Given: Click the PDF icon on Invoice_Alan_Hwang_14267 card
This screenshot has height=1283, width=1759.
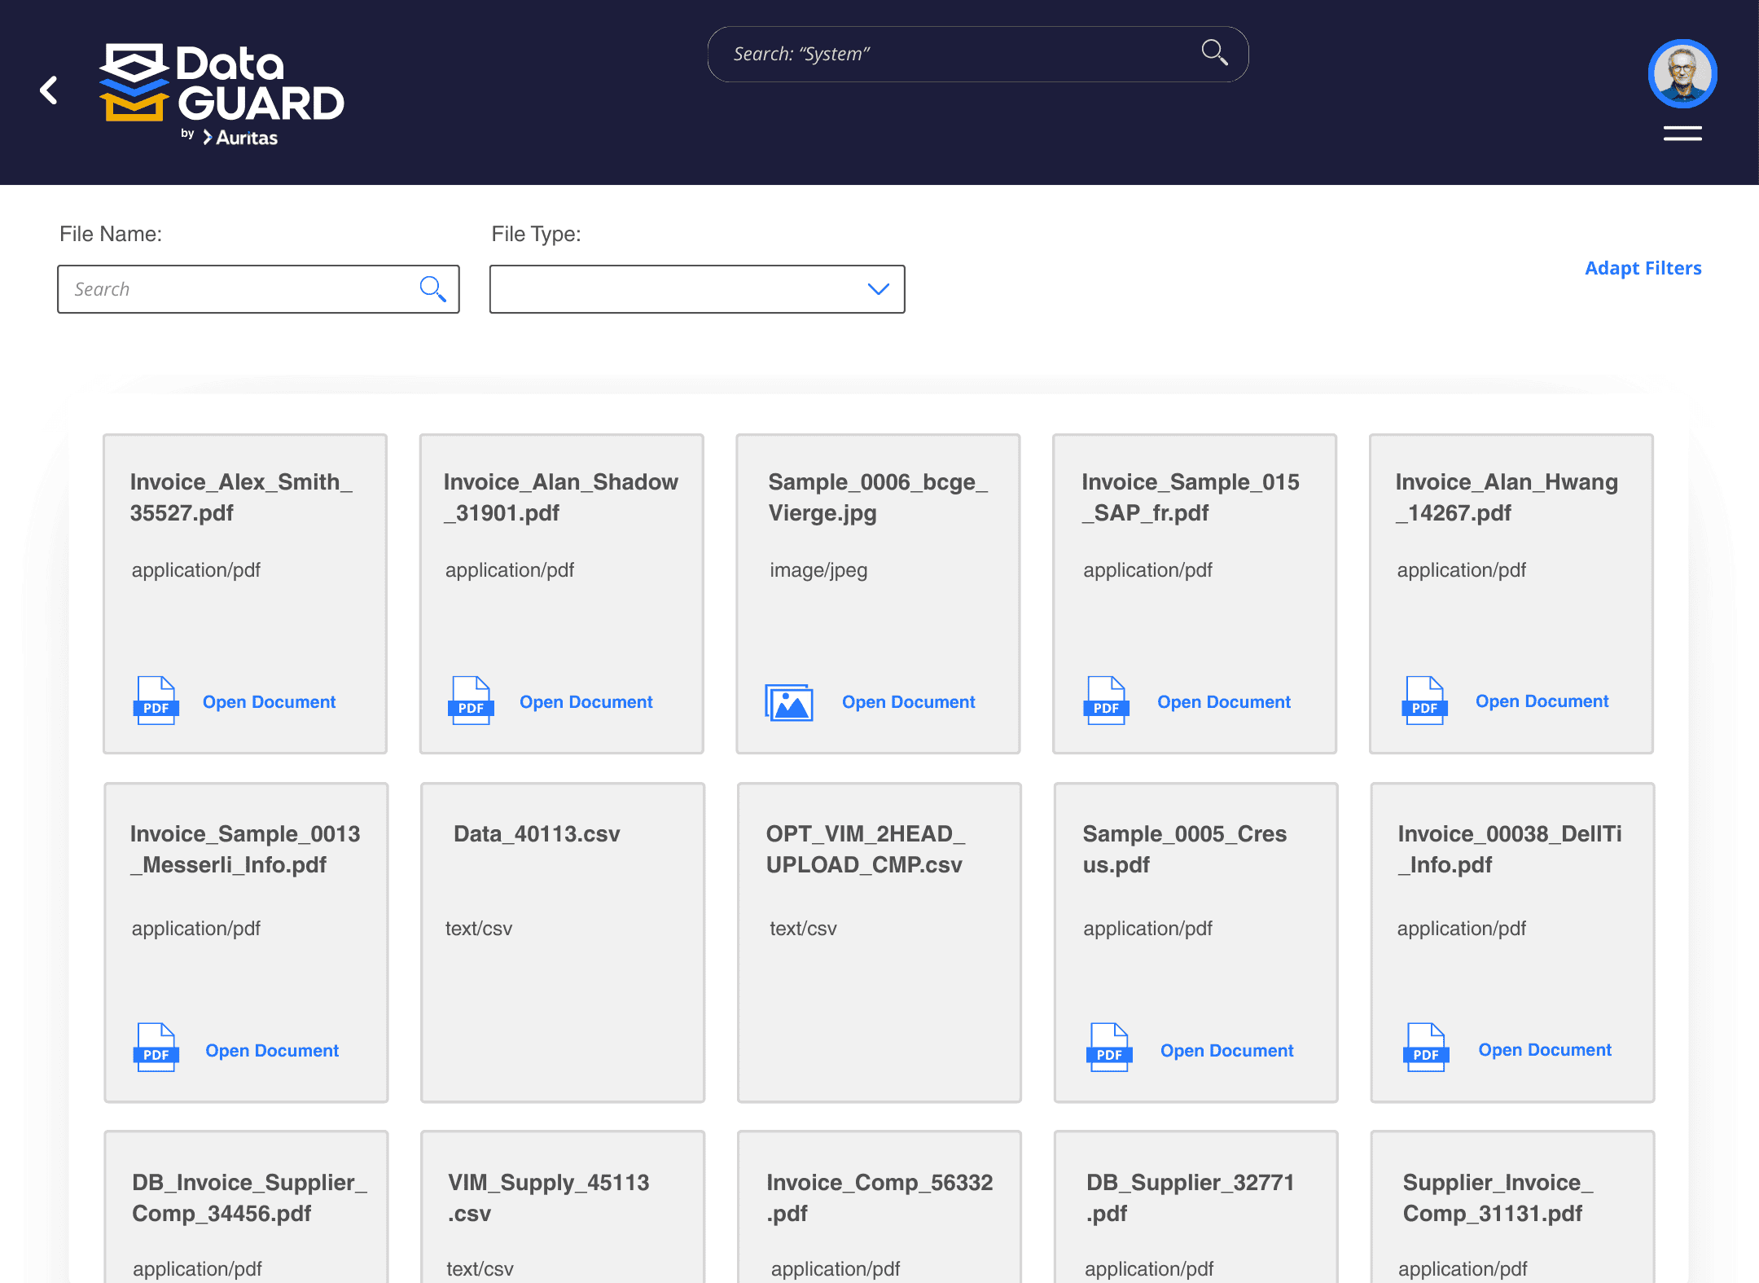Looking at the screenshot, I should click(x=1423, y=701).
